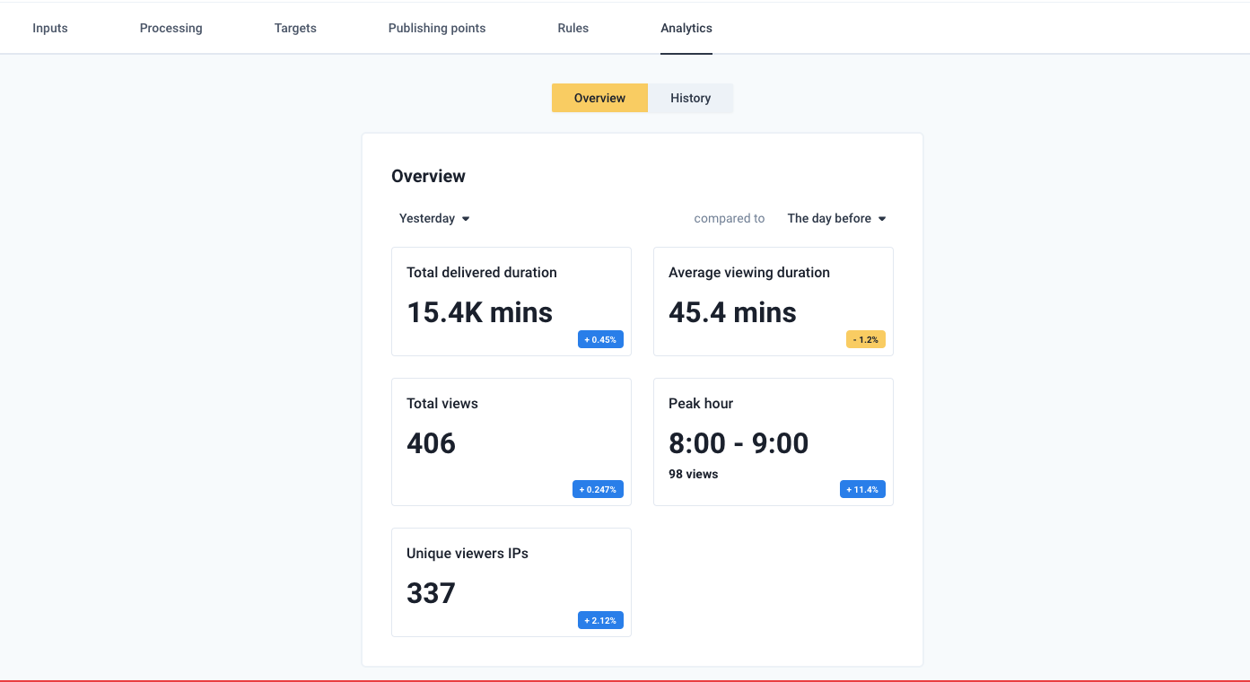Click the 'Average viewing duration' label
The image size is (1250, 682).
pyautogui.click(x=749, y=273)
